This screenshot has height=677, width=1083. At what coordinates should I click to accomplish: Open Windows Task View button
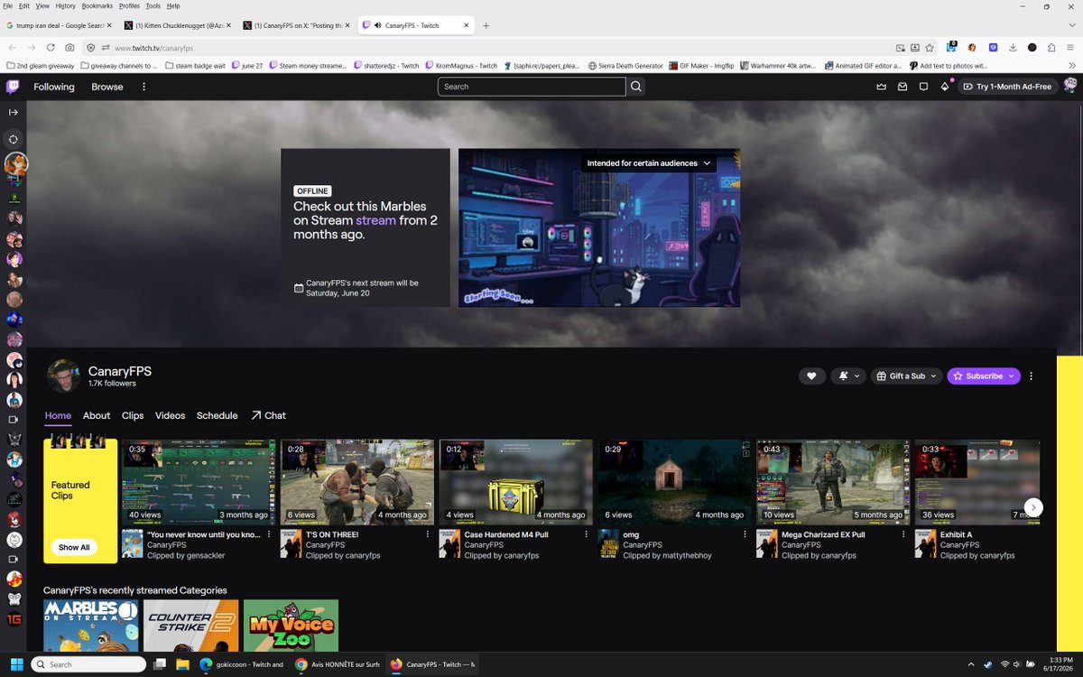point(160,664)
